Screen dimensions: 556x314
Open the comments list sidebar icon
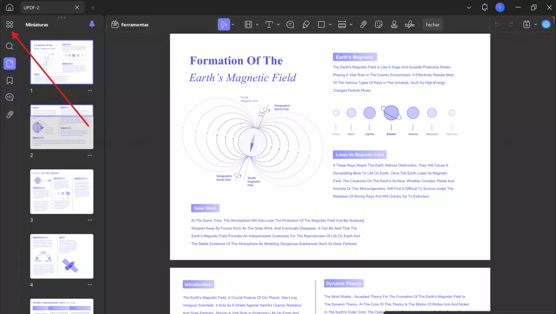[x=9, y=97]
